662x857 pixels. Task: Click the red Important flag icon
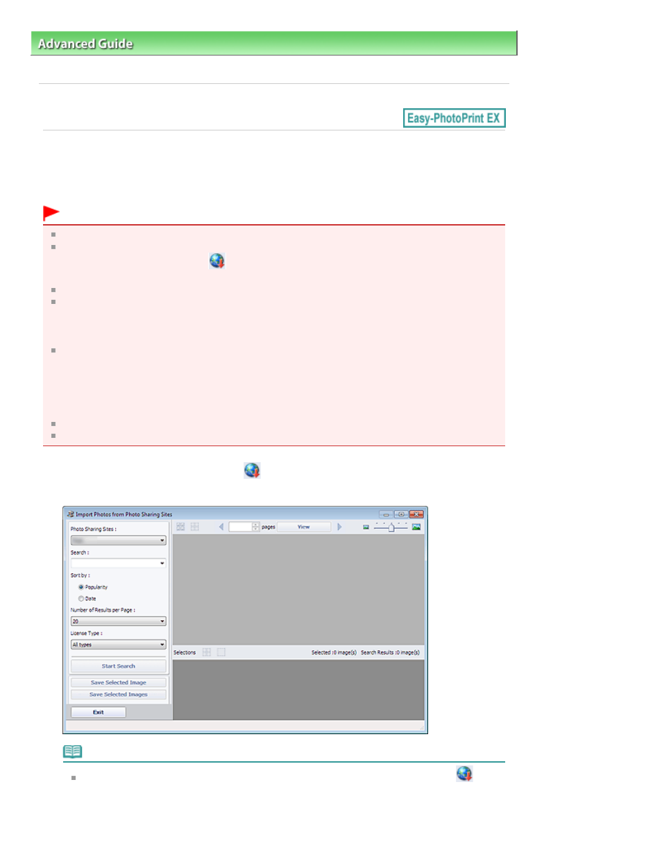tap(51, 212)
